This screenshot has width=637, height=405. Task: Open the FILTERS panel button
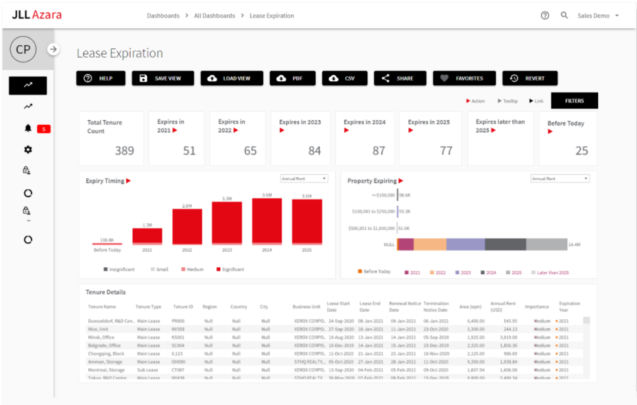[x=575, y=100]
